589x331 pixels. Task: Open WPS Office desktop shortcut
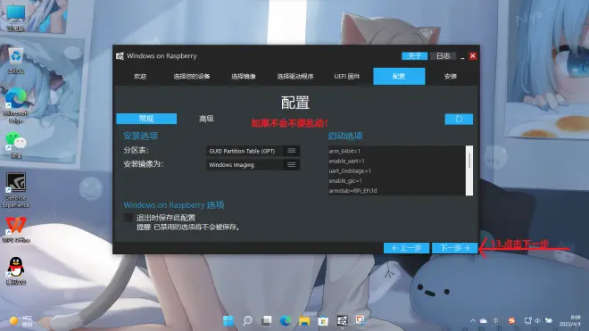16,230
